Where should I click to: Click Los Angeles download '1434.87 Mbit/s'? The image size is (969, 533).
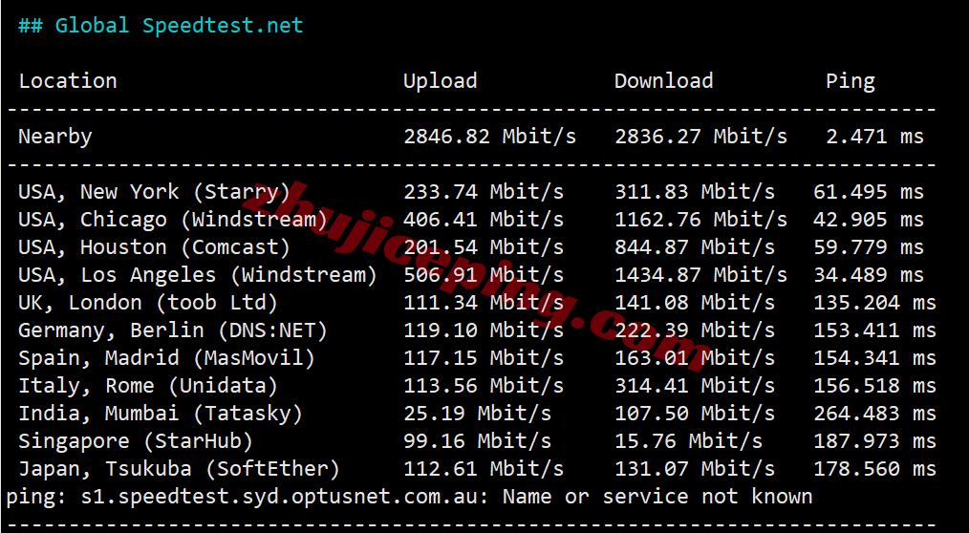pyautogui.click(x=700, y=275)
